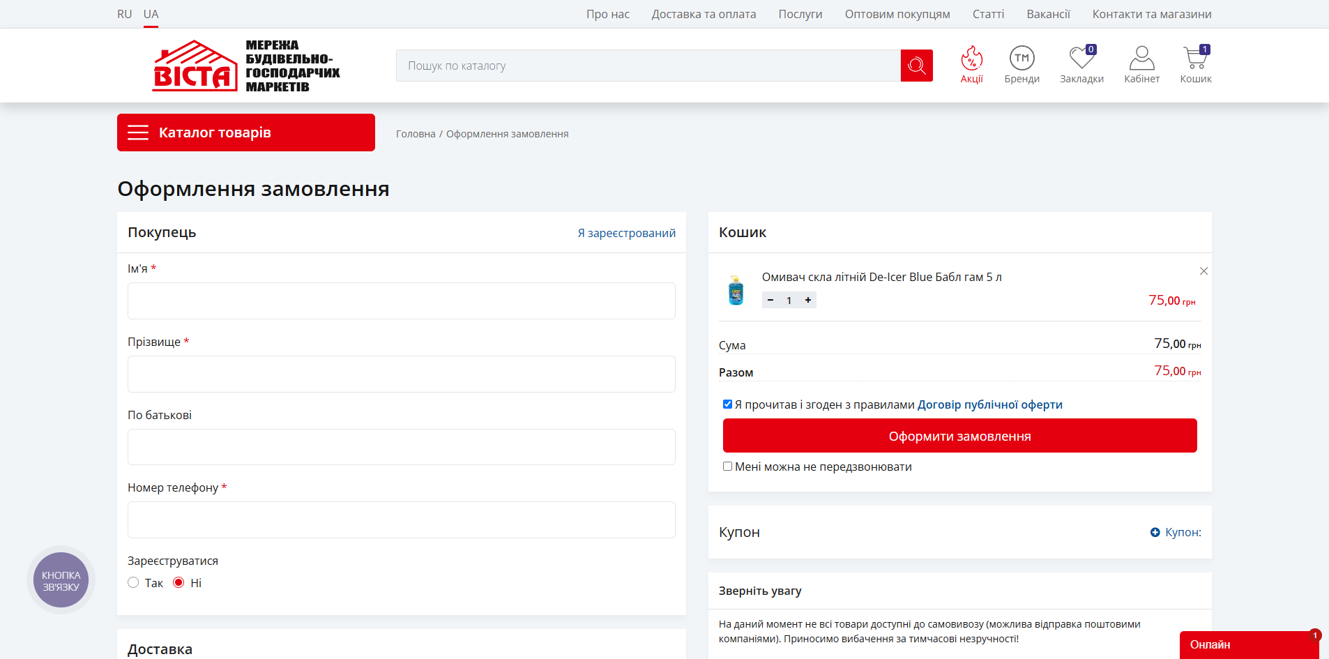
Task: Click the red search magnifier button
Action: click(916, 66)
